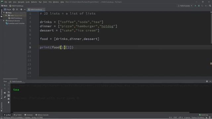Open the Run tool window button at bottom
212x119 pixels.
click(x=8, y=115)
